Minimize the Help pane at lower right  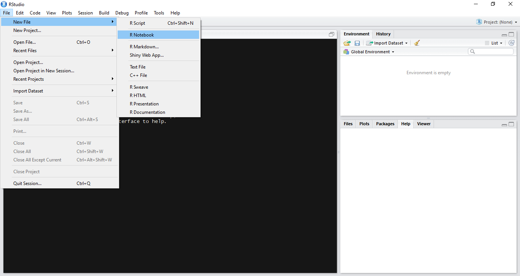[x=504, y=124]
